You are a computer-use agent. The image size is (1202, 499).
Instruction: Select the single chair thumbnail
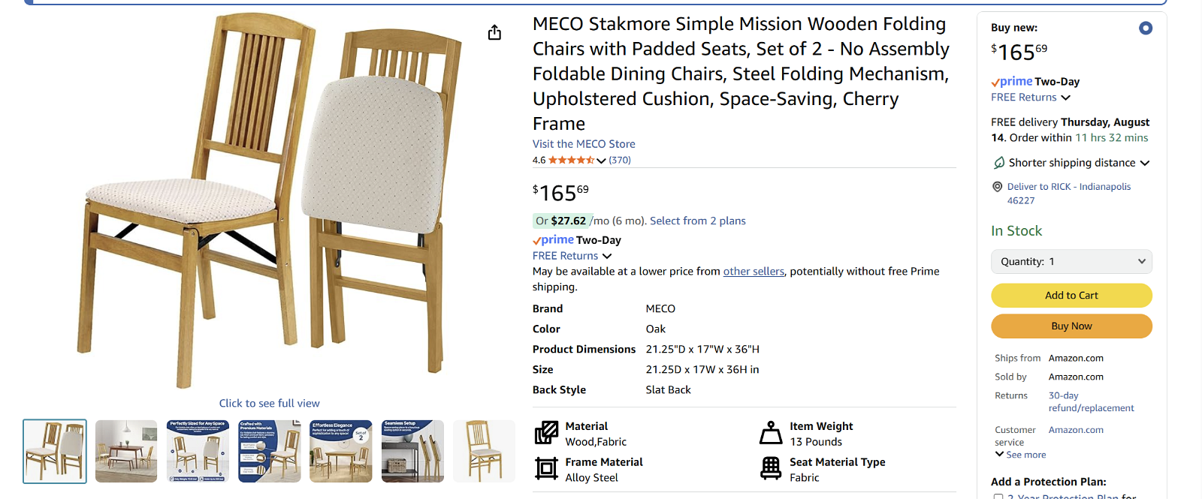click(484, 451)
